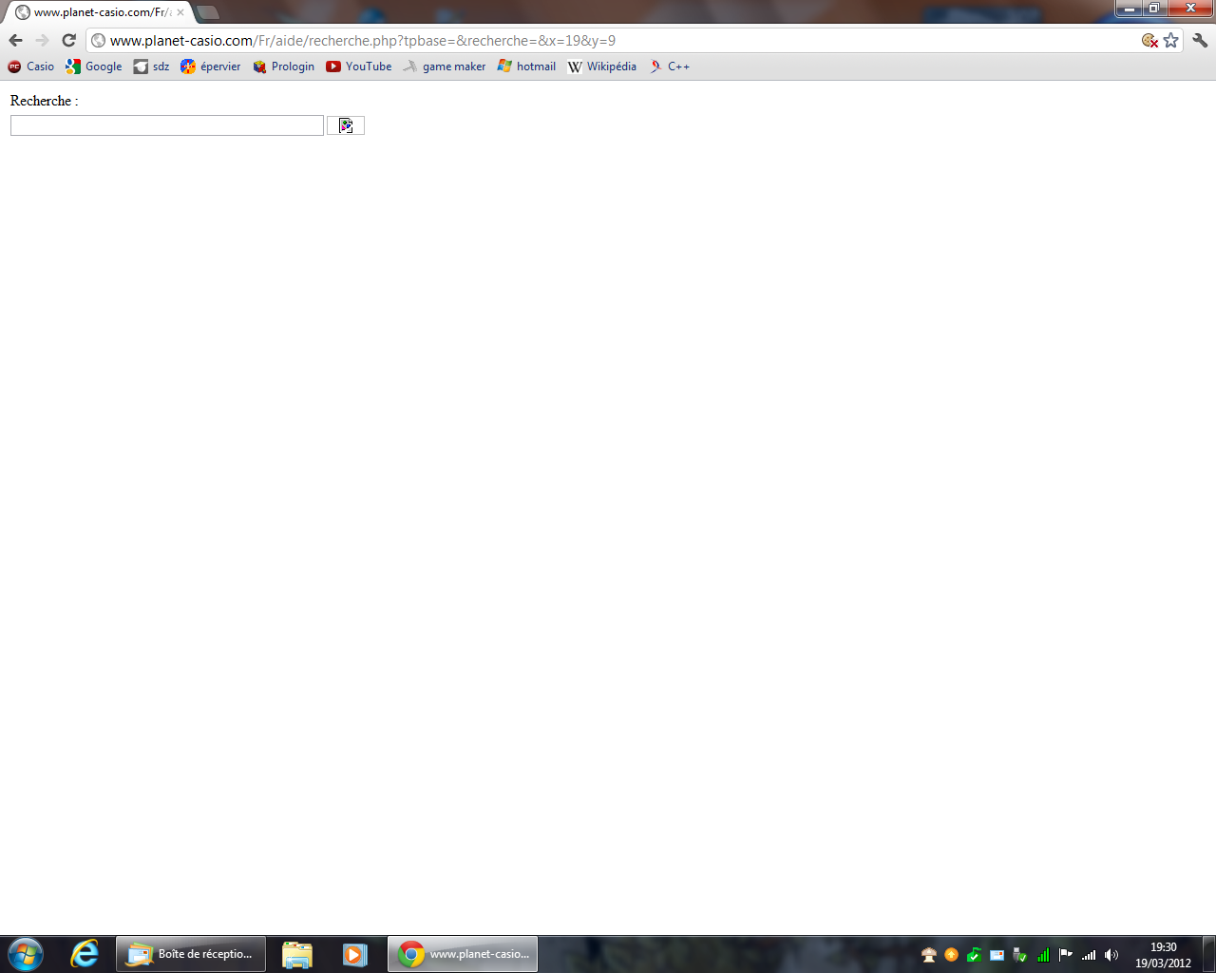Viewport: 1216px width, 973px height.
Task: Click the mushroom tray icon
Action: click(929, 955)
